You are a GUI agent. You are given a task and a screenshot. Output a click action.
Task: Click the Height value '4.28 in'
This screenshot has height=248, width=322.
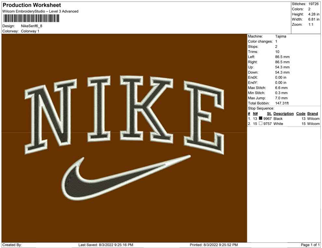[314, 14]
